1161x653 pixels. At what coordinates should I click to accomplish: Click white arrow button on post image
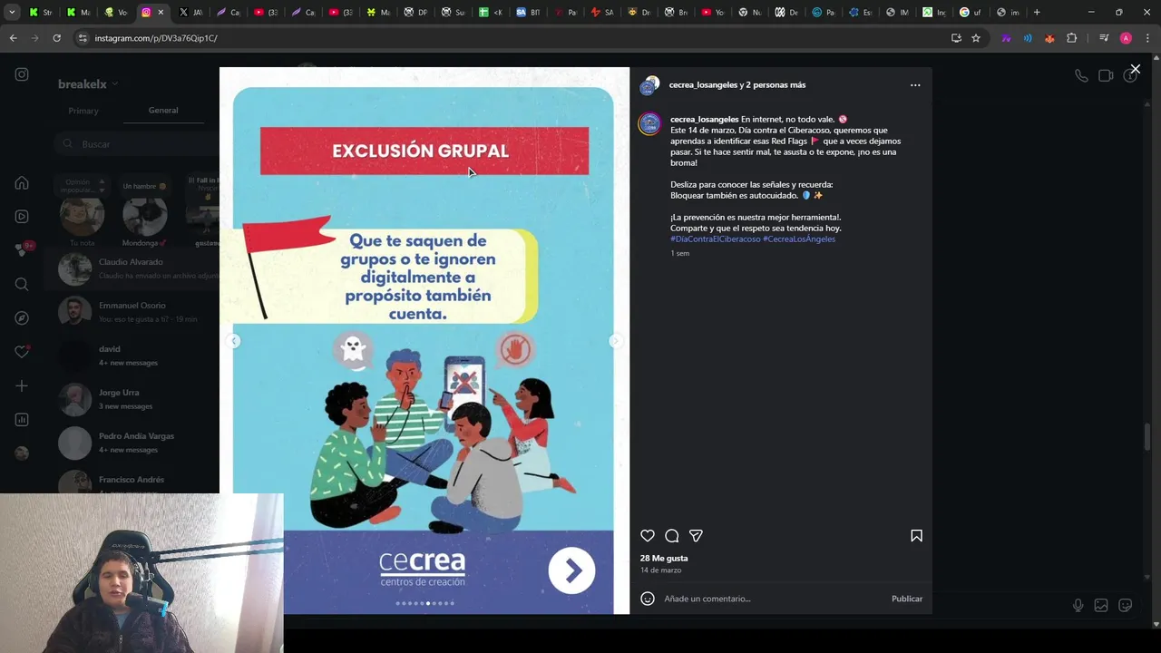[571, 570]
